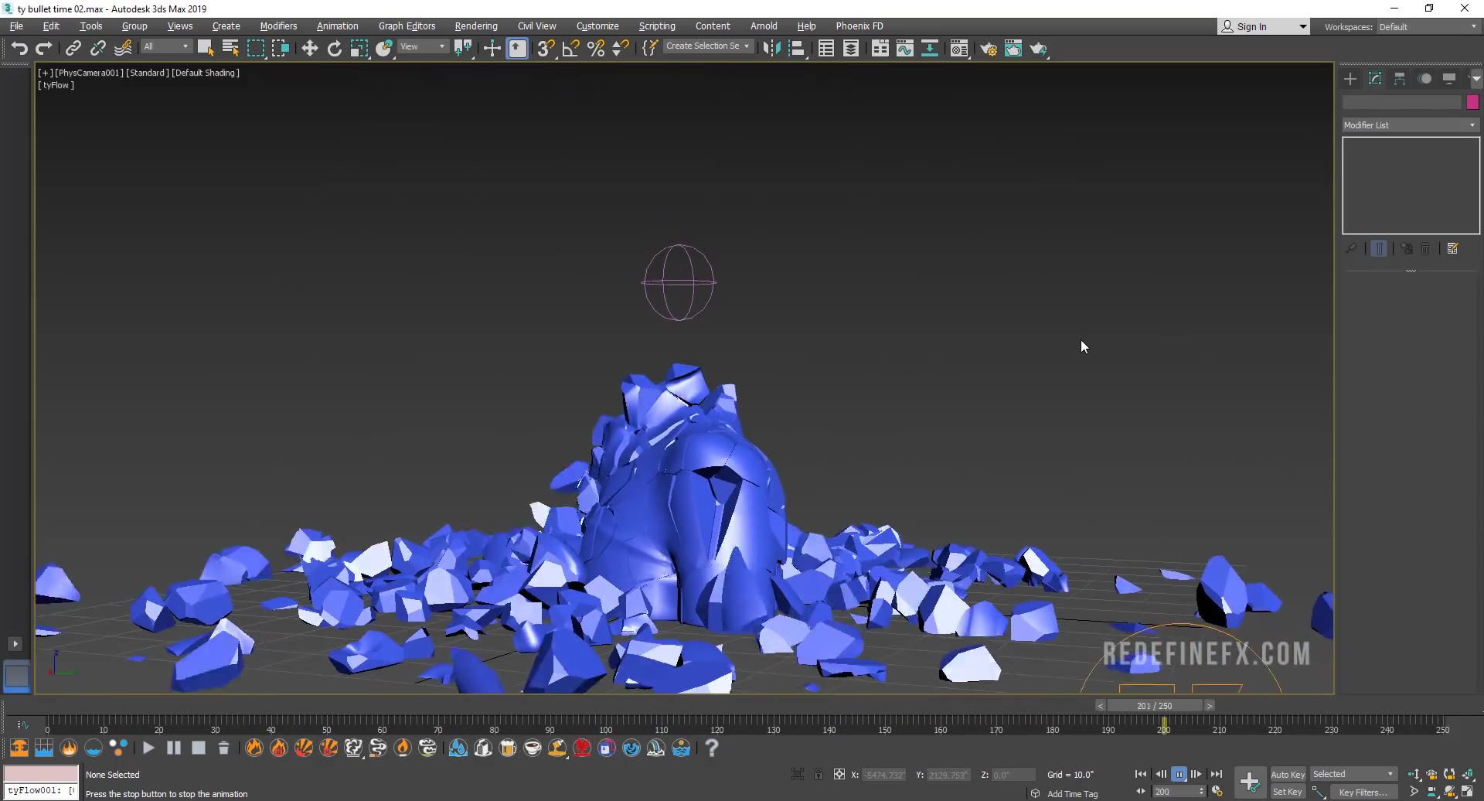
Task: Click the PhoenixFD beer simulation preset icon
Action: pos(508,748)
